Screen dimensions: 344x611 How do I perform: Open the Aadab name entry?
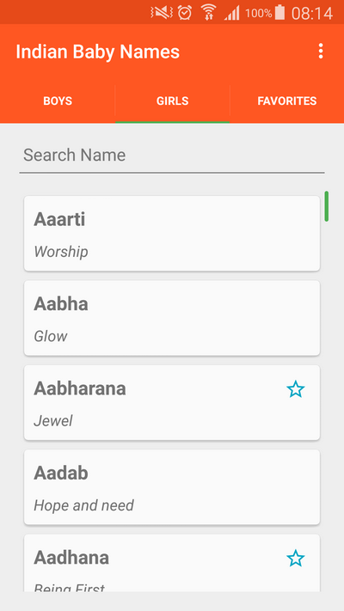(x=172, y=487)
